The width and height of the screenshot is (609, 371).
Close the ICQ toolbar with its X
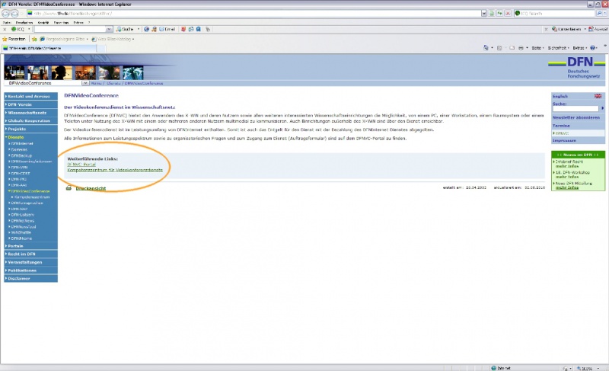(x=5, y=29)
